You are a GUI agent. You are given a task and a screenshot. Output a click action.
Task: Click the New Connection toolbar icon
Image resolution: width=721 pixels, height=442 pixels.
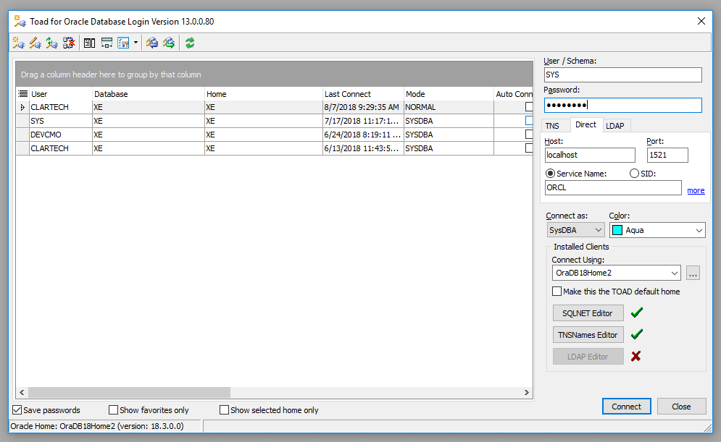[x=18, y=43]
